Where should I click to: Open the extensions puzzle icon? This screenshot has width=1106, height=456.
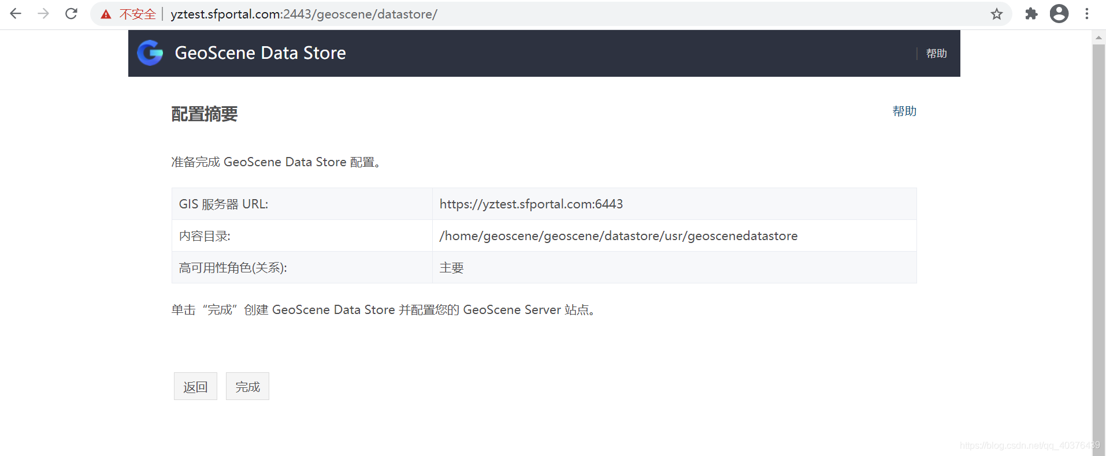click(x=1031, y=14)
